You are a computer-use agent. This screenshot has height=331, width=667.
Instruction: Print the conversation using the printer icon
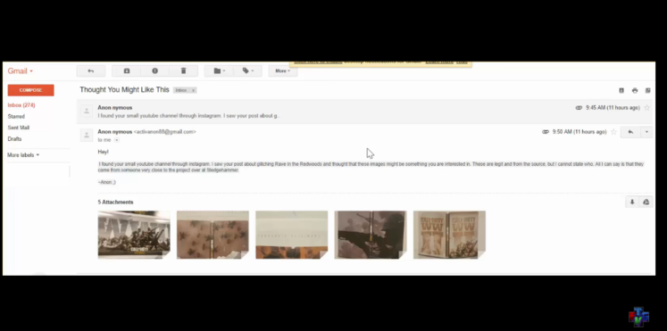pyautogui.click(x=635, y=90)
